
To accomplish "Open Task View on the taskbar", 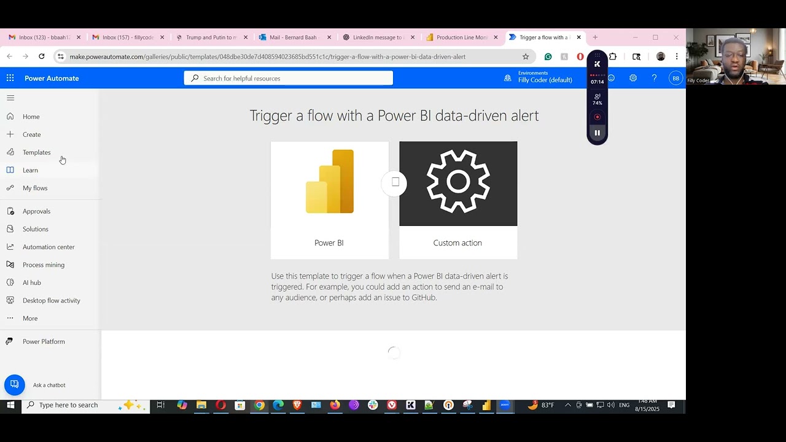I will tap(160, 405).
